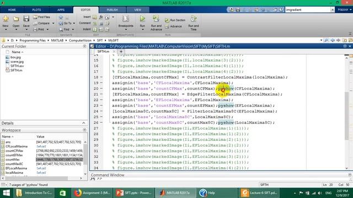Image resolution: width=353 pixels, height=198 pixels.
Task: Click Find Files in the ribbon
Action: click(42, 17)
